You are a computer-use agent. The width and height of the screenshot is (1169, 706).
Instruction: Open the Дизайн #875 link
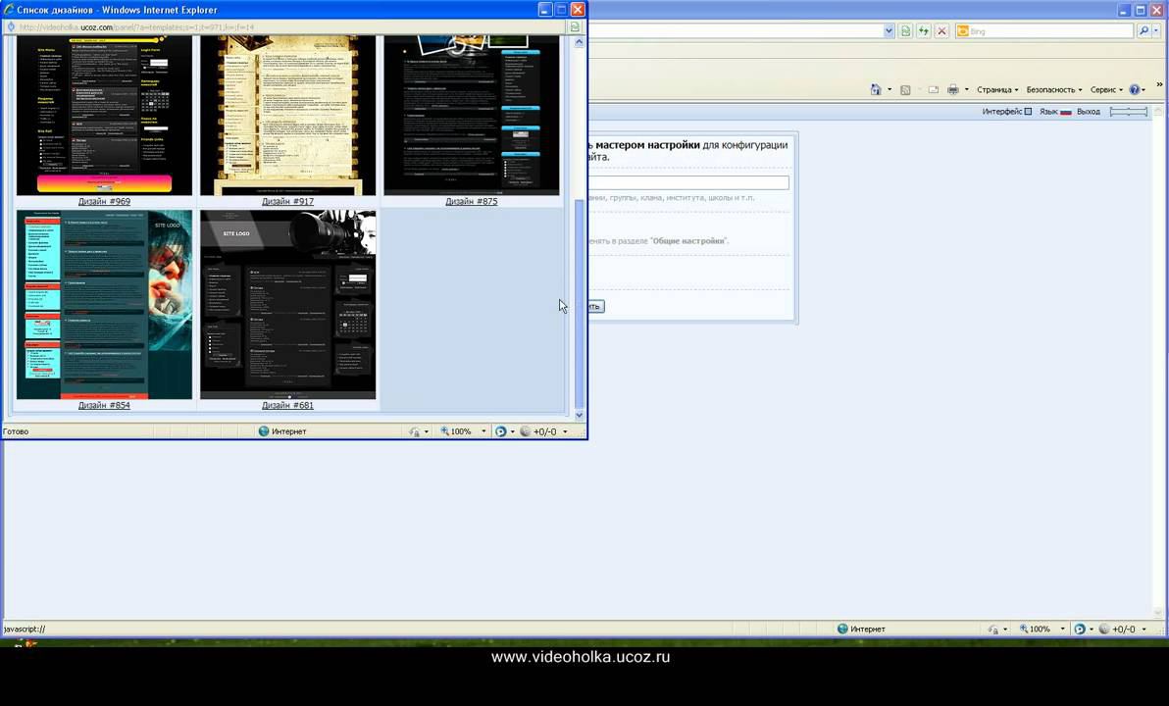coord(471,201)
